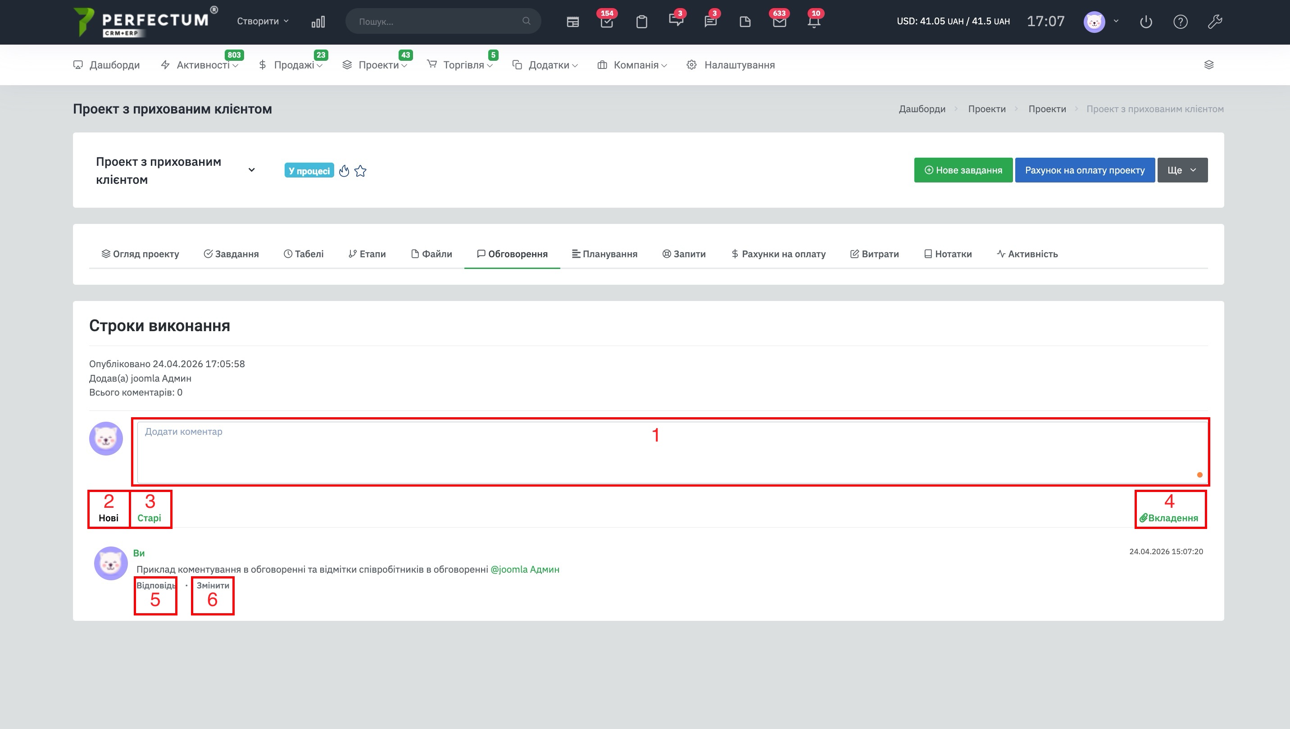Click the Нове завдання button
1290x729 pixels.
click(x=963, y=170)
